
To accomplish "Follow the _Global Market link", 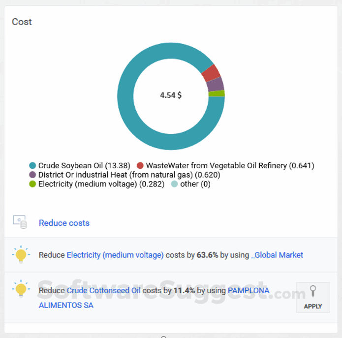I will tap(277, 255).
